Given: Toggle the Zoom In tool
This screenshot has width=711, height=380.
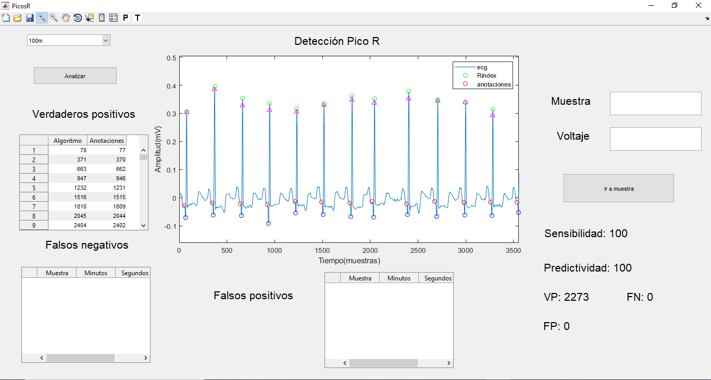Looking at the screenshot, I should (x=42, y=18).
